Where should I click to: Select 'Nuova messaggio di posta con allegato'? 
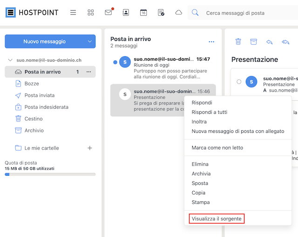pyautogui.click(x=238, y=131)
